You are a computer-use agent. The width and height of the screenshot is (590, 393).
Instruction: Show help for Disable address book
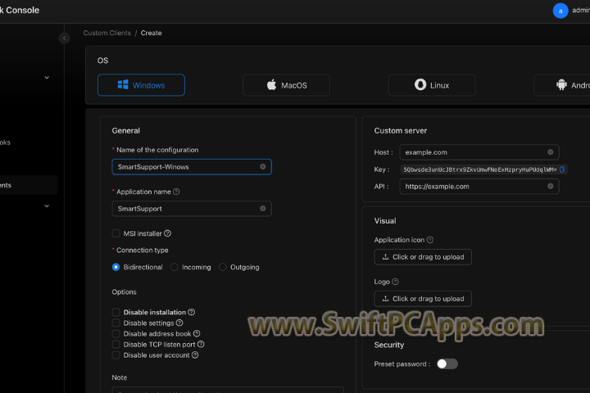(197, 333)
